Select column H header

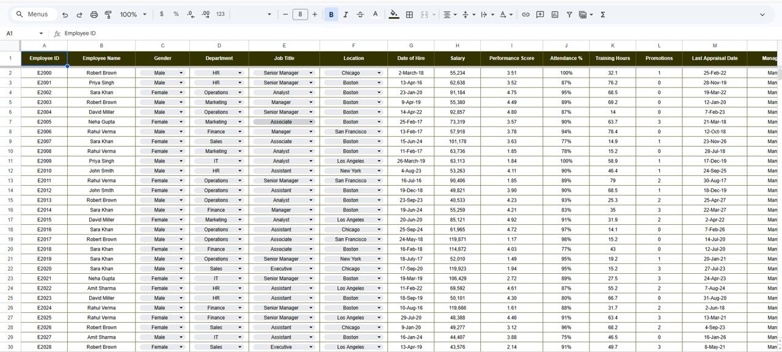coord(457,45)
